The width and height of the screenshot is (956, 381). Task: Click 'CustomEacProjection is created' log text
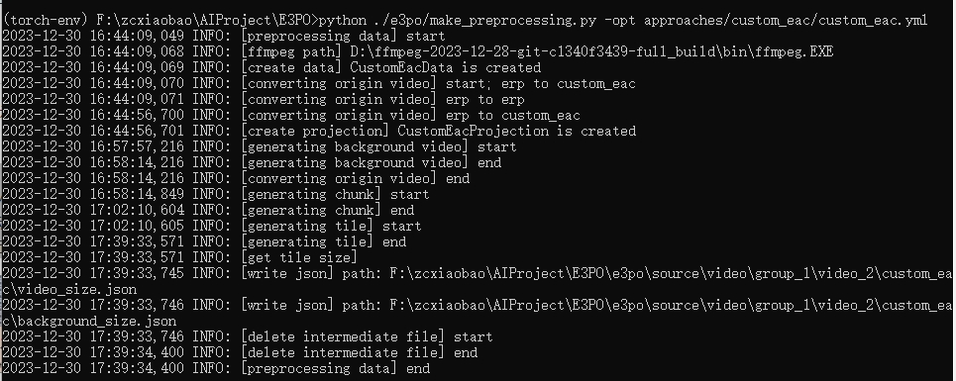click(x=516, y=131)
